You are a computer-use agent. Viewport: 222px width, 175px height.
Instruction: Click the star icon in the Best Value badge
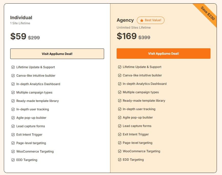click(x=142, y=20)
